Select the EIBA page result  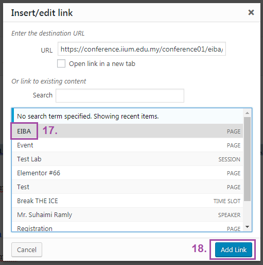click(x=127, y=131)
